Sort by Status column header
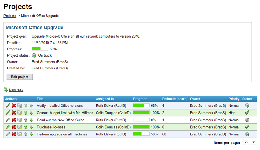 (247, 99)
